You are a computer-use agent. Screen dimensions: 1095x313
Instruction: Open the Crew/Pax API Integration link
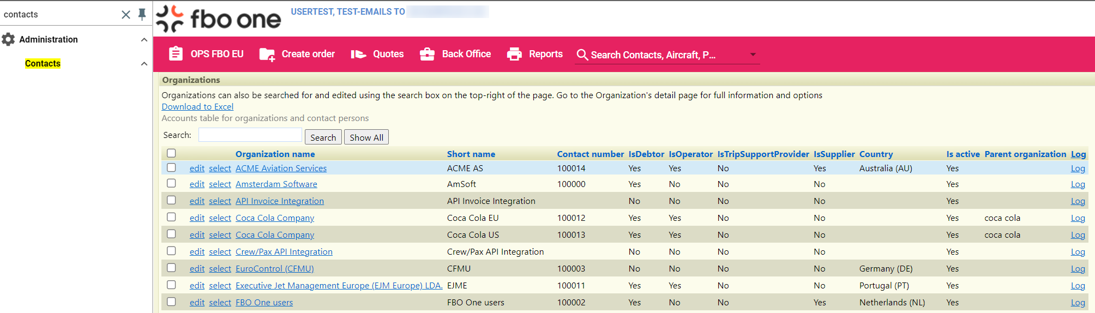coord(284,252)
